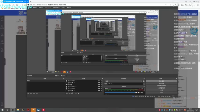This screenshot has height=112, width=200.
Task: Remove the selected source with minus icon
Action: [x=69, y=93]
